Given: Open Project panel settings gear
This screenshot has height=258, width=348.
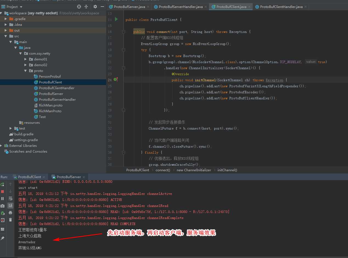Looking at the screenshot, I should click(95, 7).
